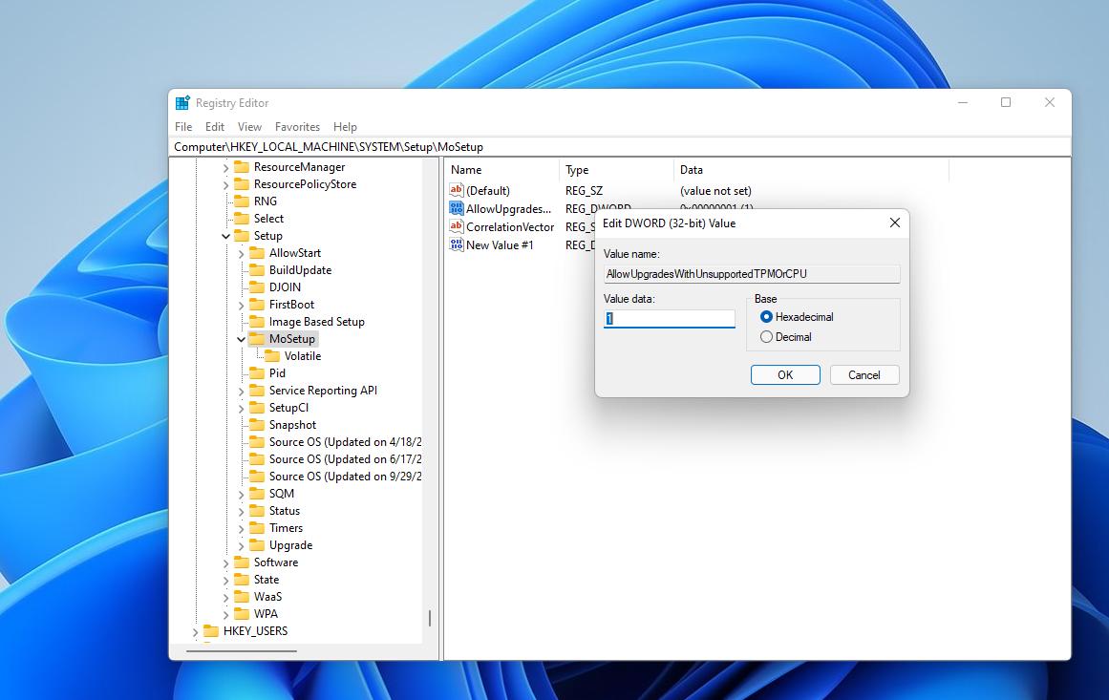Select the Hexadecimal base option

tap(766, 317)
